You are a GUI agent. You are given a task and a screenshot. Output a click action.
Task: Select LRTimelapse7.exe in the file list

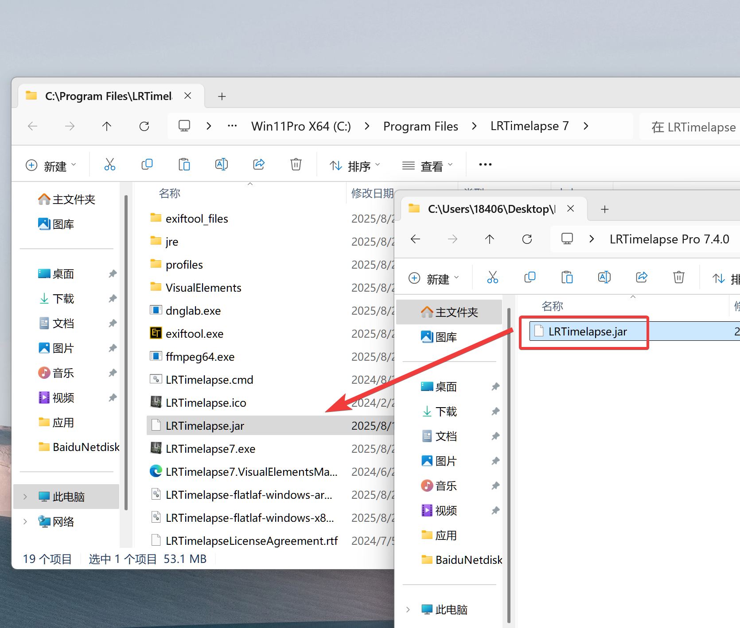pos(210,449)
